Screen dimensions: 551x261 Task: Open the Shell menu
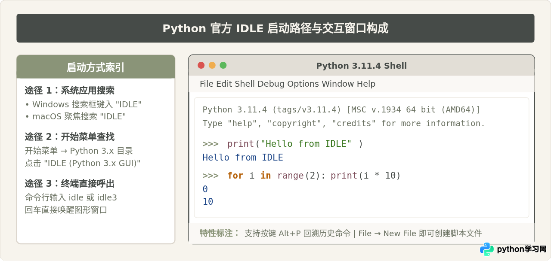point(245,84)
